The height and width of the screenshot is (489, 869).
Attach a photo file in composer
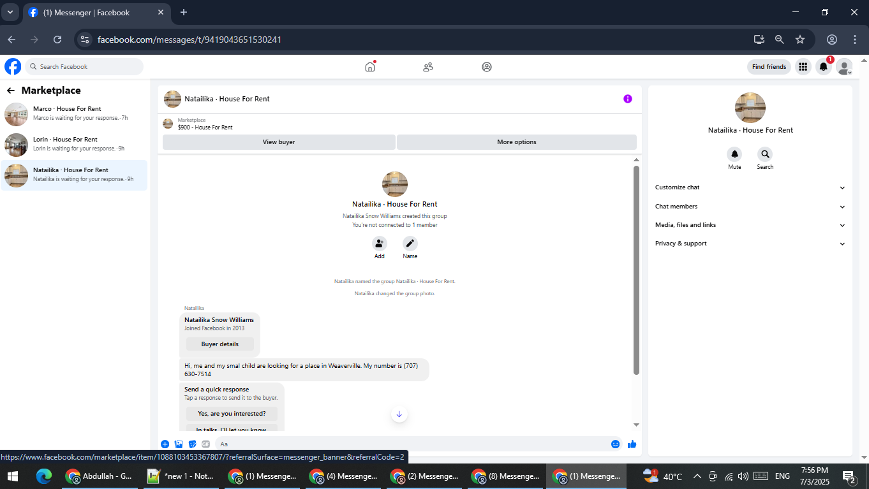179,444
